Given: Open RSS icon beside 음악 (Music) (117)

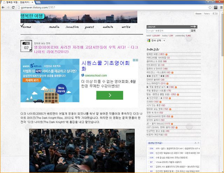Looking at the screenshot, I should coord(172,124).
